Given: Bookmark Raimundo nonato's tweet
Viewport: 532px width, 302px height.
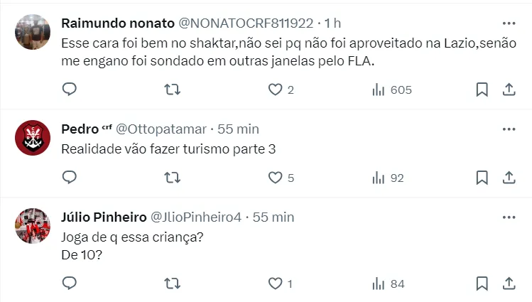Looking at the screenshot, I should point(481,90).
